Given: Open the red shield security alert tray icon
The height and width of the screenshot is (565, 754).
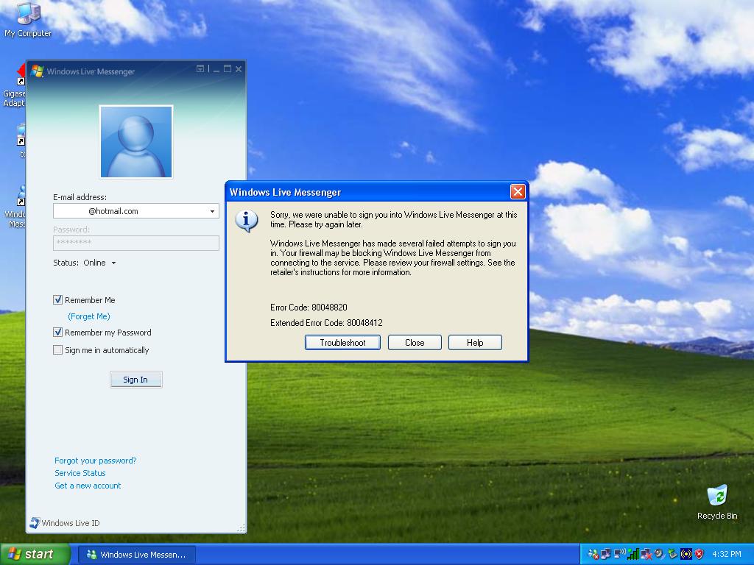Looking at the screenshot, I should 699,554.
